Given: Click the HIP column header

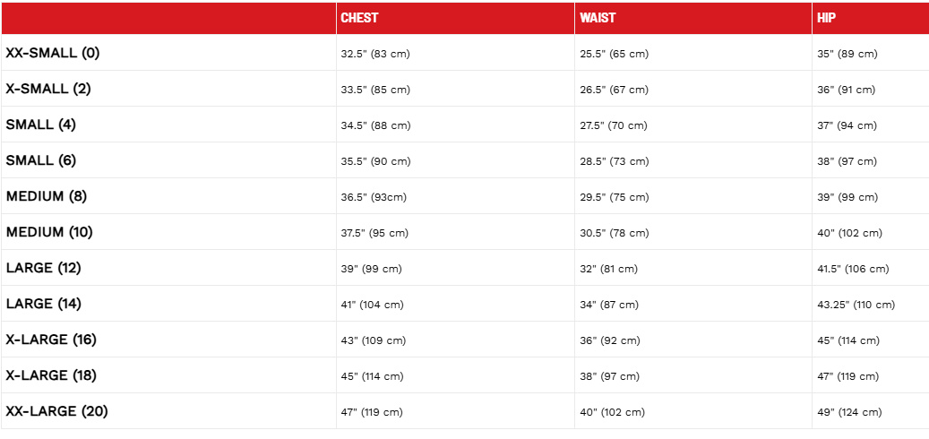Looking at the screenshot, I should [x=826, y=18].
